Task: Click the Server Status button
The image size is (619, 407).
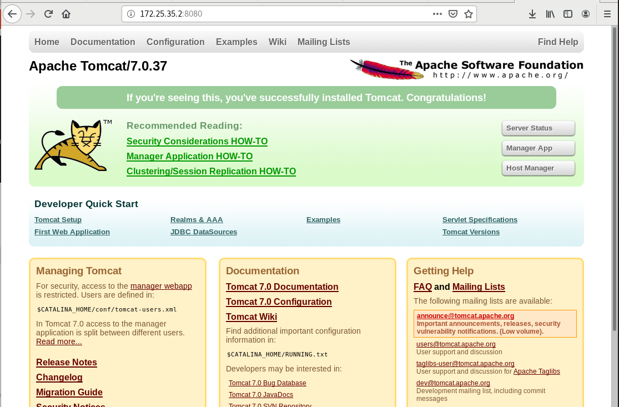Action: [x=538, y=128]
